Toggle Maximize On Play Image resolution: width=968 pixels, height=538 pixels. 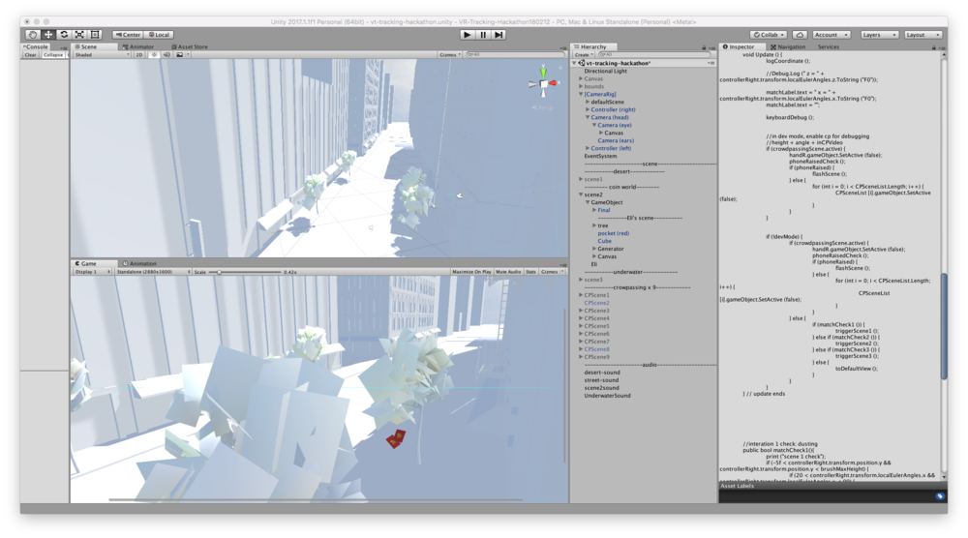coord(471,272)
